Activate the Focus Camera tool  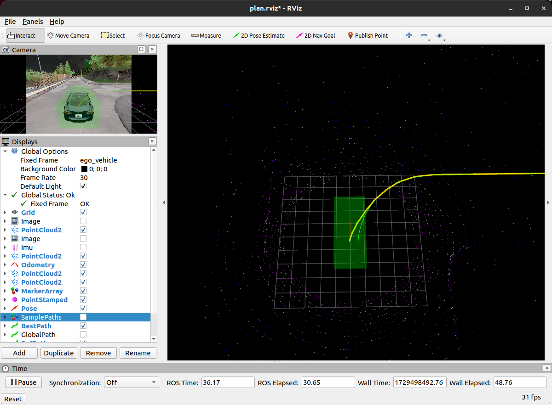158,35
